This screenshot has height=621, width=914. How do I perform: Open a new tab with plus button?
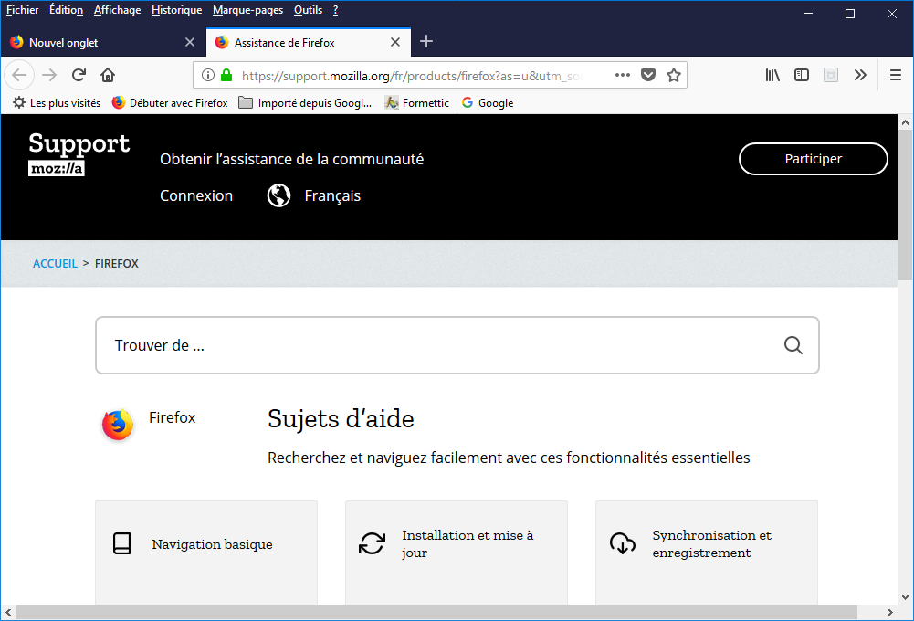point(426,41)
